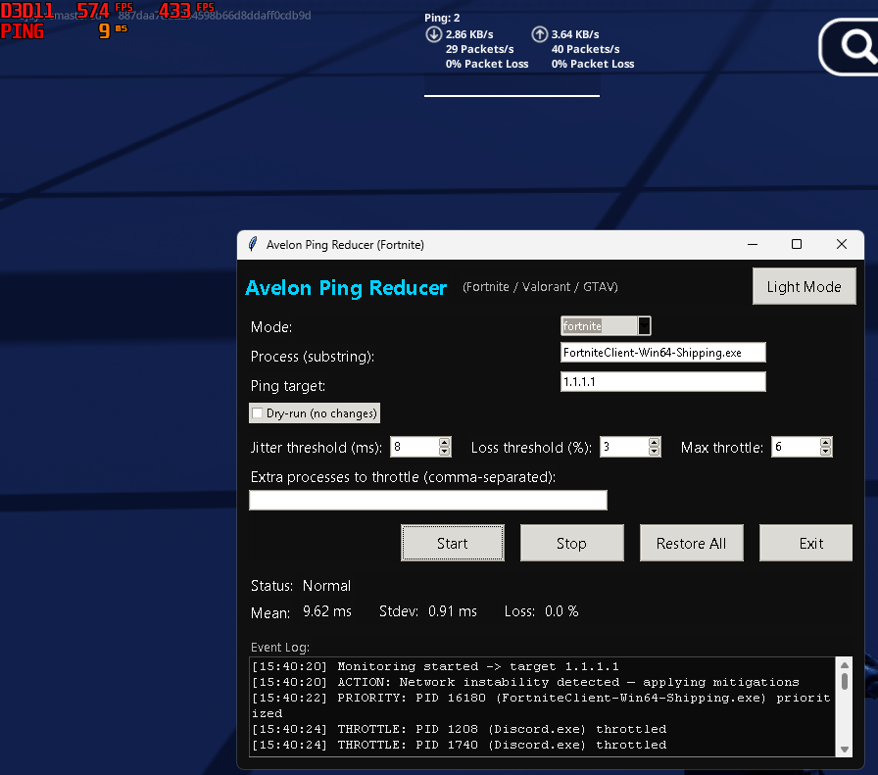
Task: Focus the Extra processes to throttle field
Action: click(x=428, y=500)
